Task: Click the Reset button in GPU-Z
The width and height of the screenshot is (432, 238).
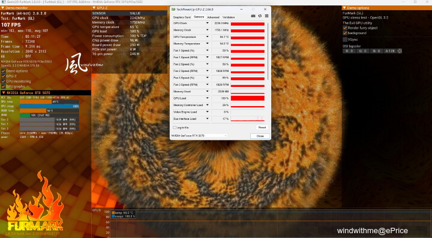Action: point(262,127)
